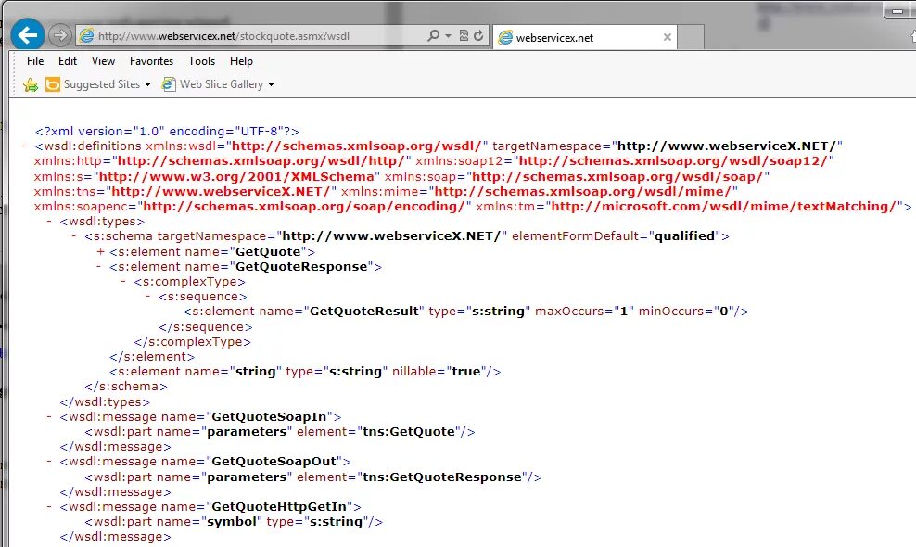Open the Favorites menu

coord(151,61)
